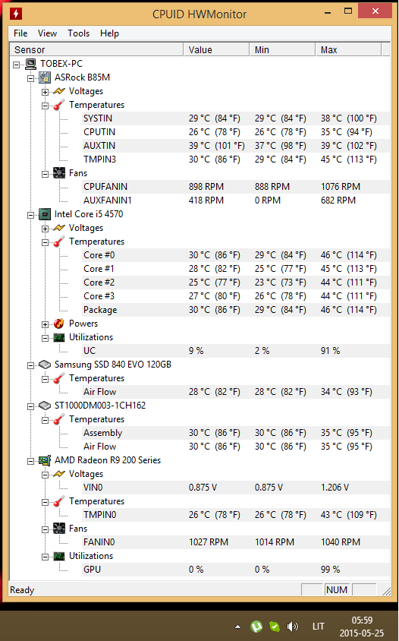Viewport: 399px width, 641px height.
Task: Collapse the ST1000DM003-1CH162 drive node
Action: pyautogui.click(x=30, y=406)
